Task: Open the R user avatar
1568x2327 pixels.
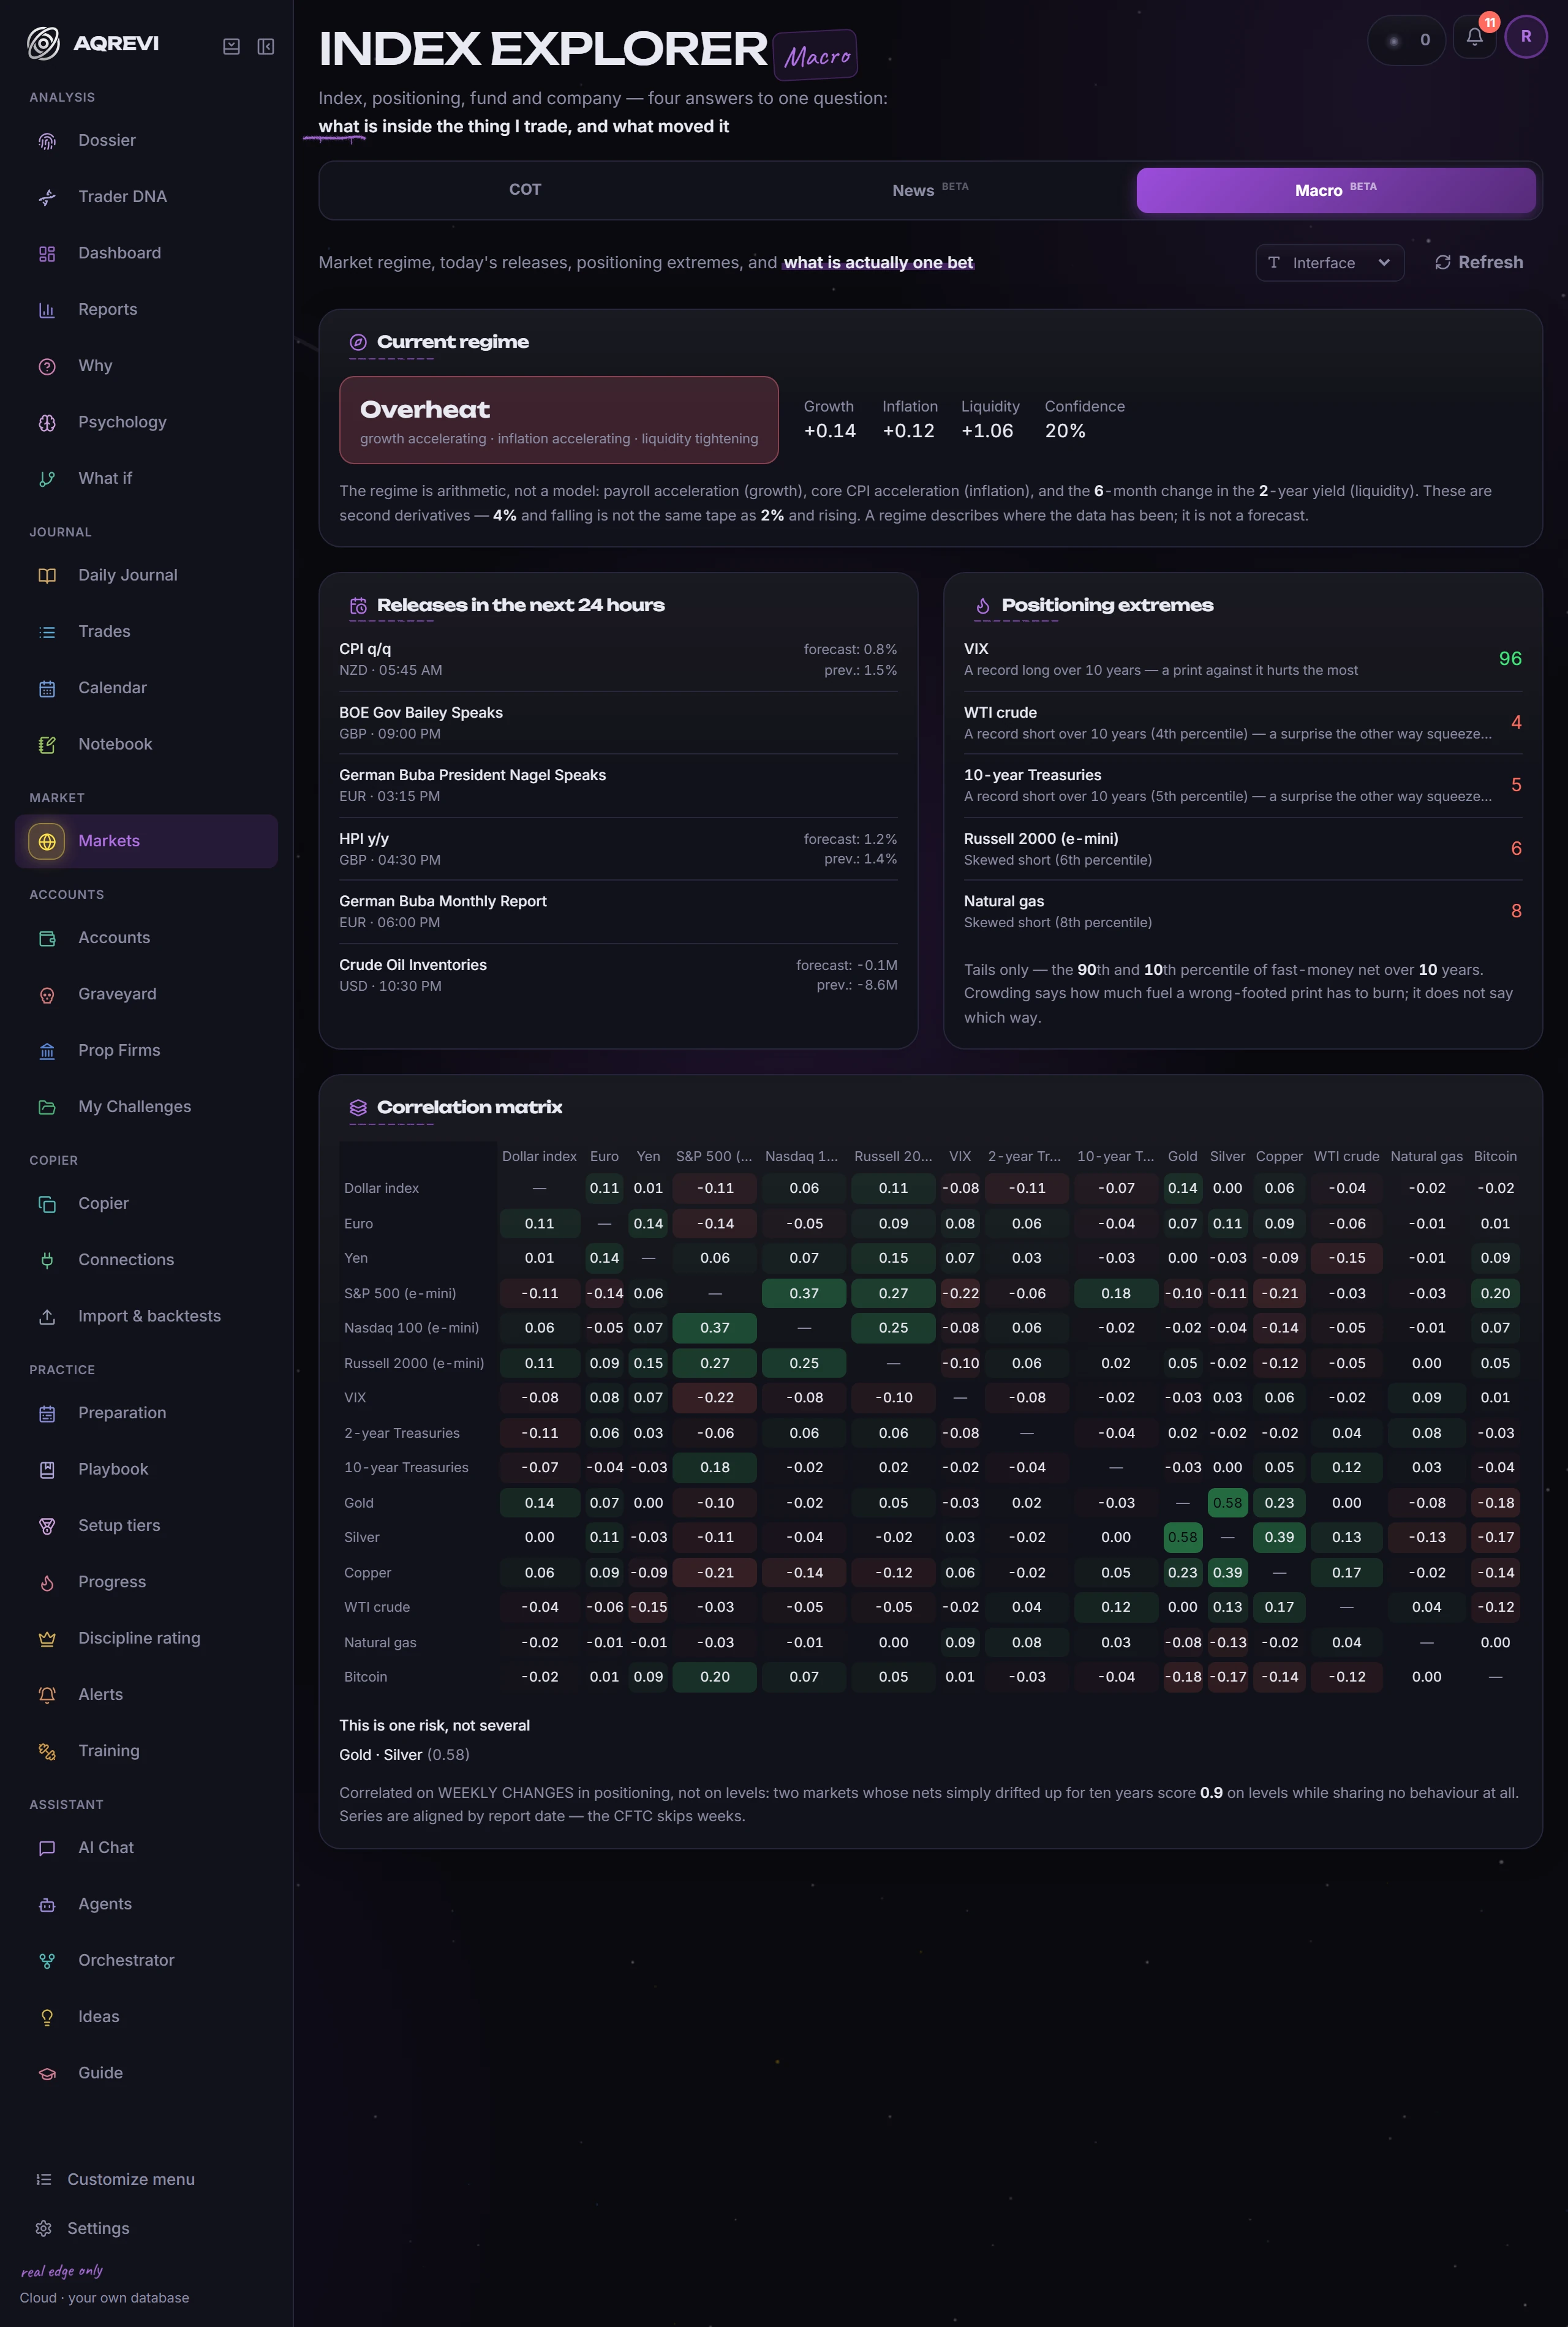Action: tap(1526, 37)
